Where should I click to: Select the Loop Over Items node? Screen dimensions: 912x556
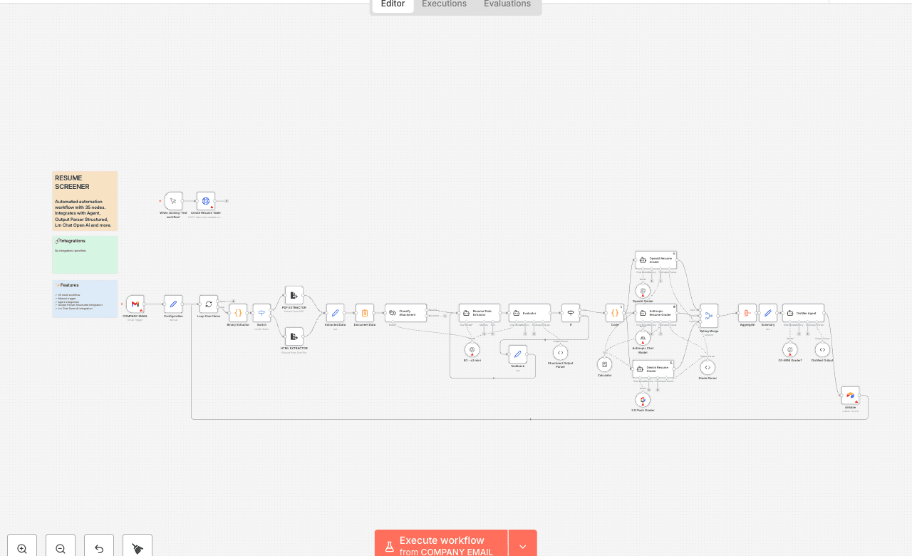(209, 304)
